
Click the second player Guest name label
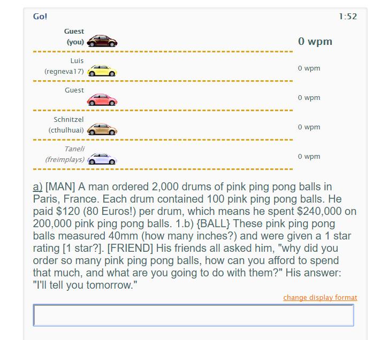click(x=74, y=90)
